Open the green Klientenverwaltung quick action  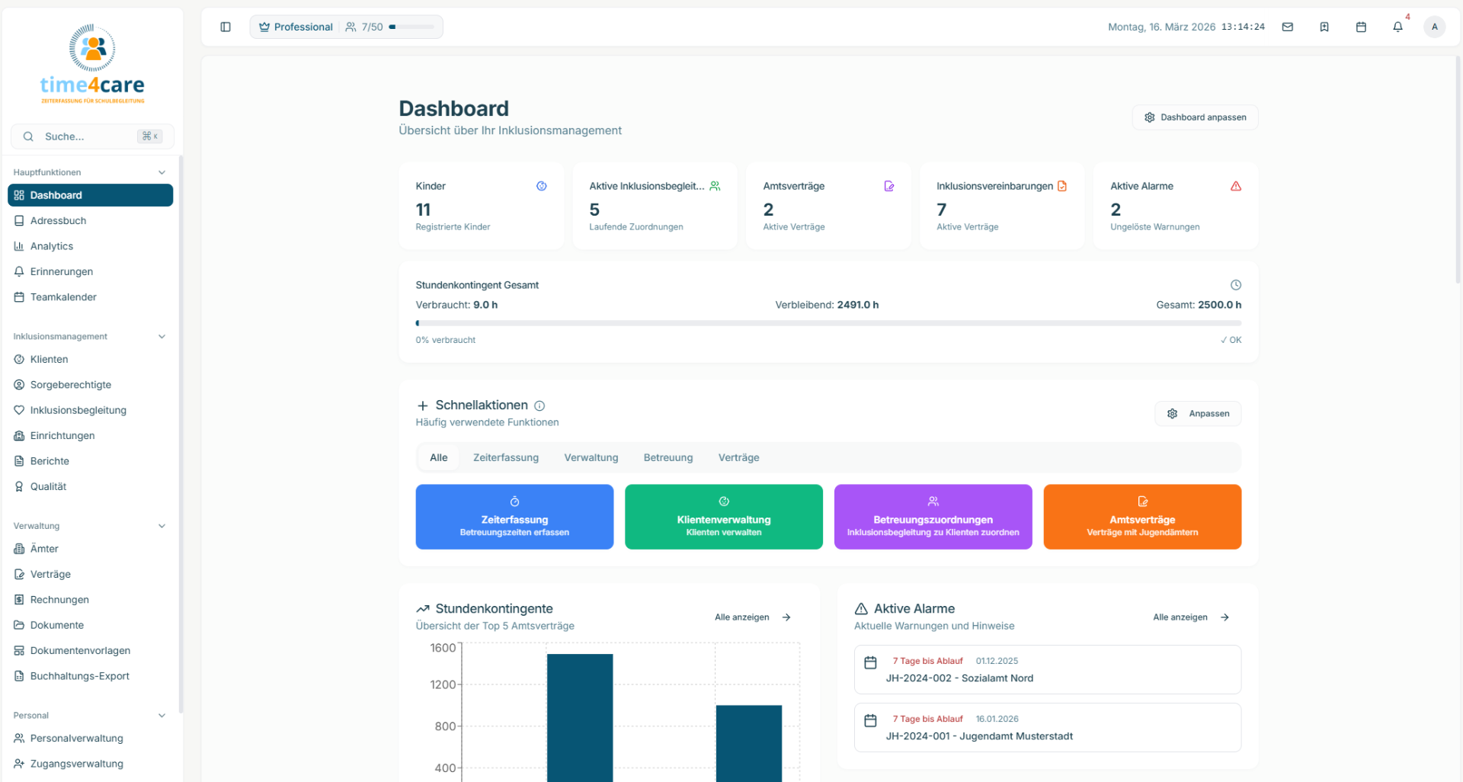tap(724, 517)
